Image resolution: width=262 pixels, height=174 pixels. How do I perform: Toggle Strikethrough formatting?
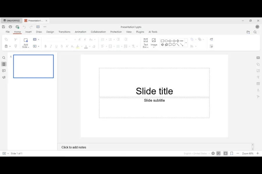pyautogui.click(x=62, y=46)
